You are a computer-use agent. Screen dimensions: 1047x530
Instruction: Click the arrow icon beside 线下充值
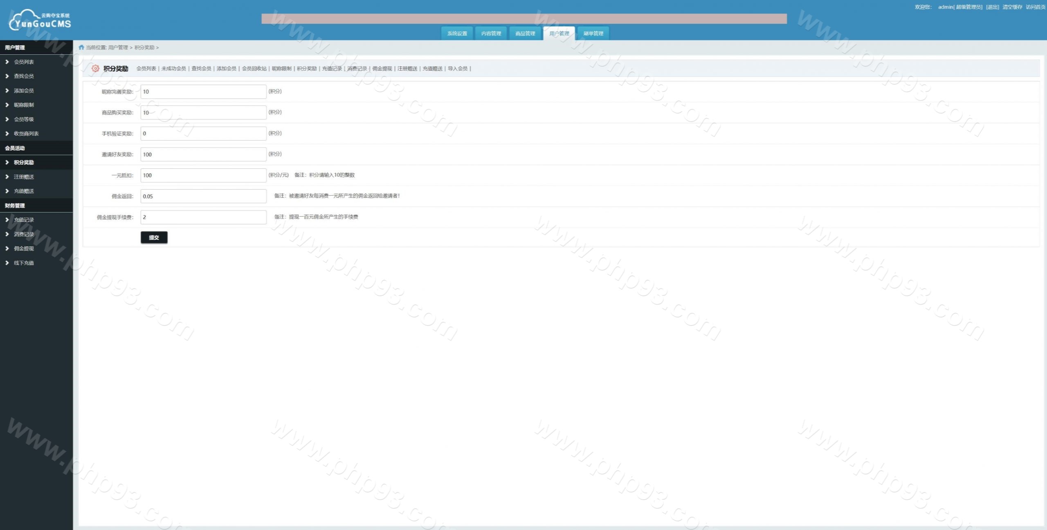tap(7, 263)
